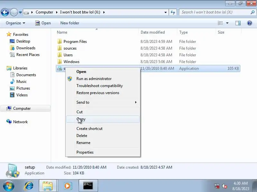Select the sources folder icon
Viewport: 257px width, 192px height.
pyautogui.click(x=59, y=48)
